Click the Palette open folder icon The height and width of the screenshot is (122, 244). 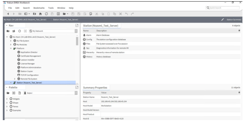(8, 93)
